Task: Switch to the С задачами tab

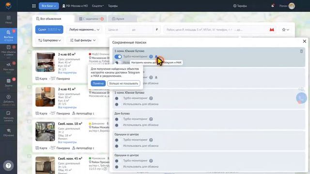Action: point(91,19)
